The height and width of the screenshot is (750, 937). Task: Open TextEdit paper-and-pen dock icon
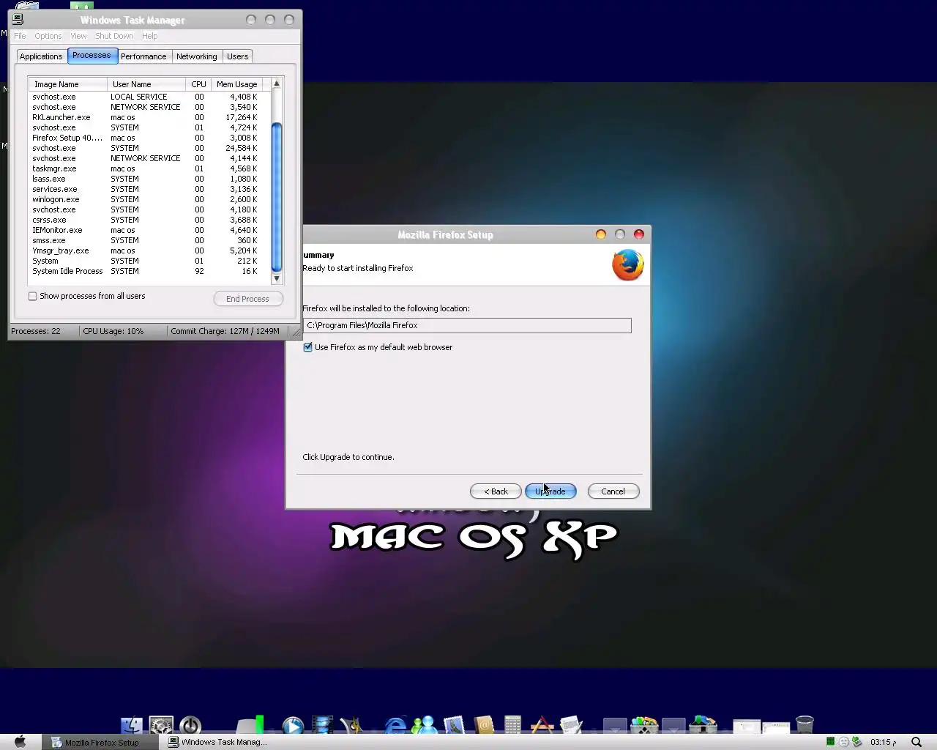coord(571,724)
